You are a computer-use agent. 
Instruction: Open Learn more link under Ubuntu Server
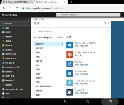coord(78,55)
